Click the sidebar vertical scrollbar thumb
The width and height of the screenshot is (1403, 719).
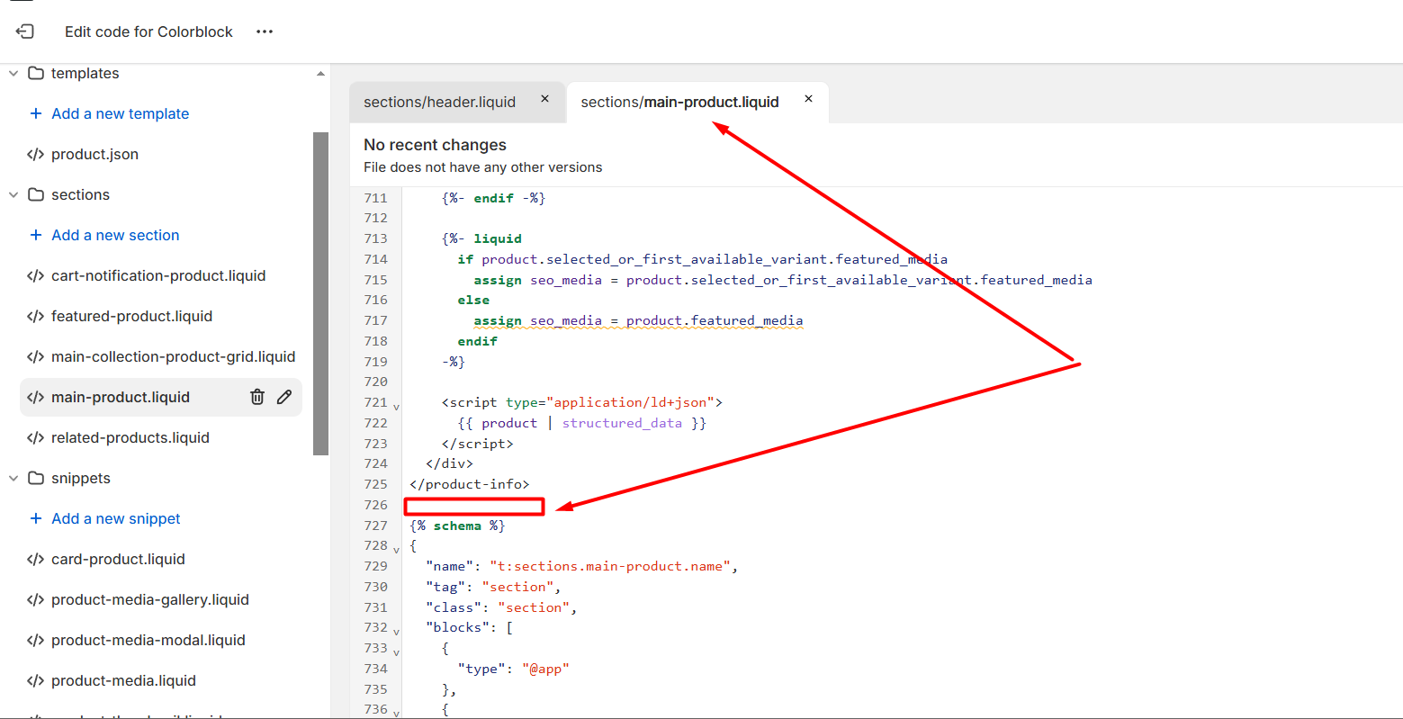pyautogui.click(x=320, y=293)
